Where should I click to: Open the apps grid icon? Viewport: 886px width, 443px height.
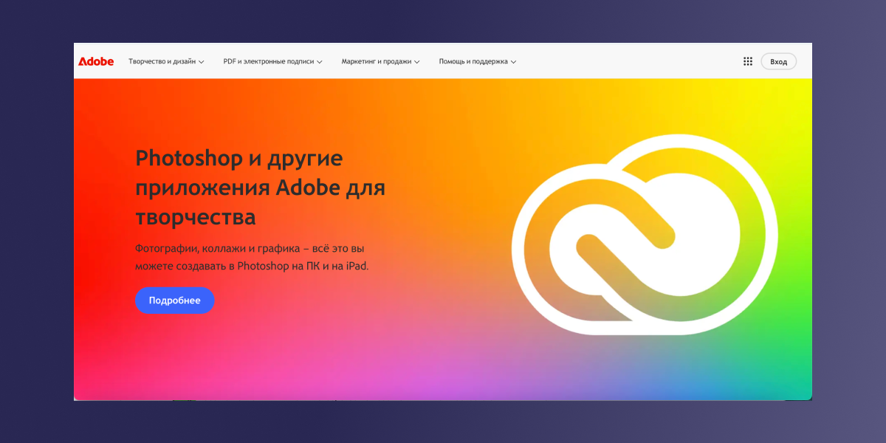click(747, 62)
